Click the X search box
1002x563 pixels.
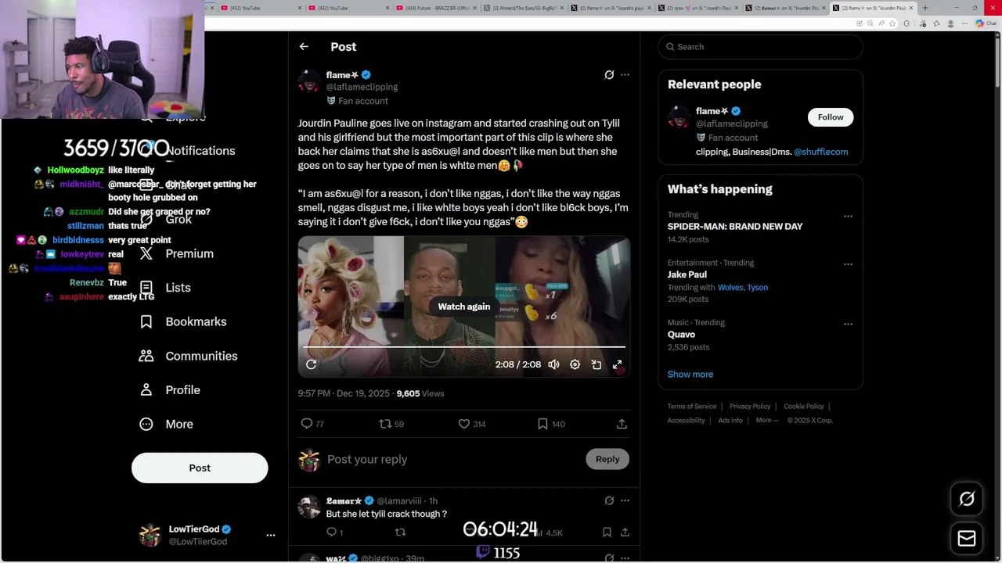[x=760, y=47]
